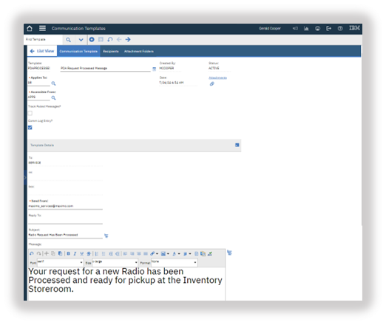Enable the Track Failed Messages checkbox
The width and height of the screenshot is (386, 325).
point(30,113)
